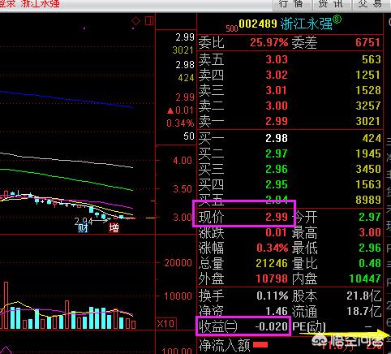Click the 买一 price 2.98
This screenshot has height=354, width=391.
(x=277, y=138)
